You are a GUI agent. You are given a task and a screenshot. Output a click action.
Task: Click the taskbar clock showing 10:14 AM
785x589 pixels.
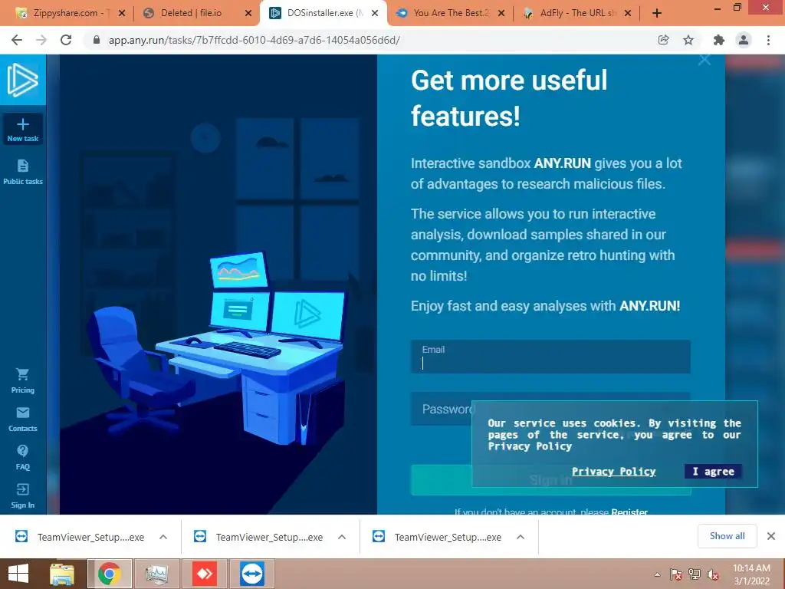pos(751,574)
